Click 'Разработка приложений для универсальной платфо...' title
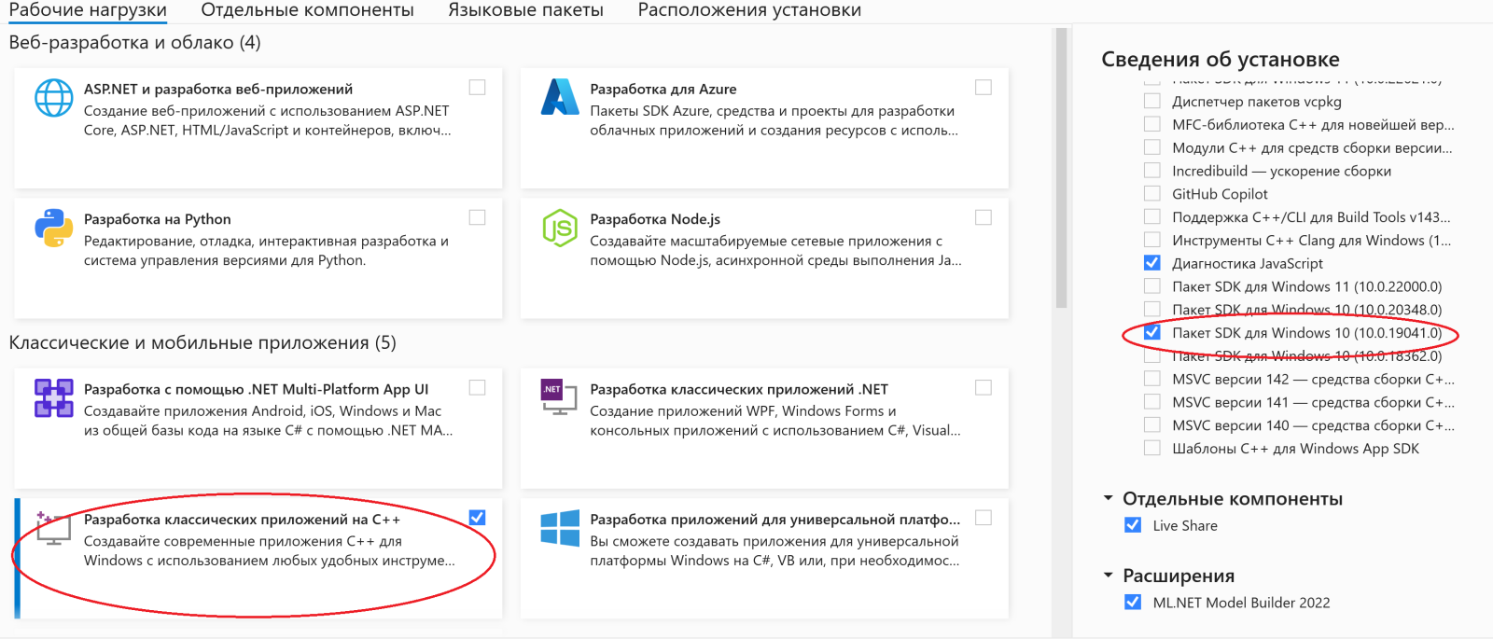1493x639 pixels. (775, 520)
